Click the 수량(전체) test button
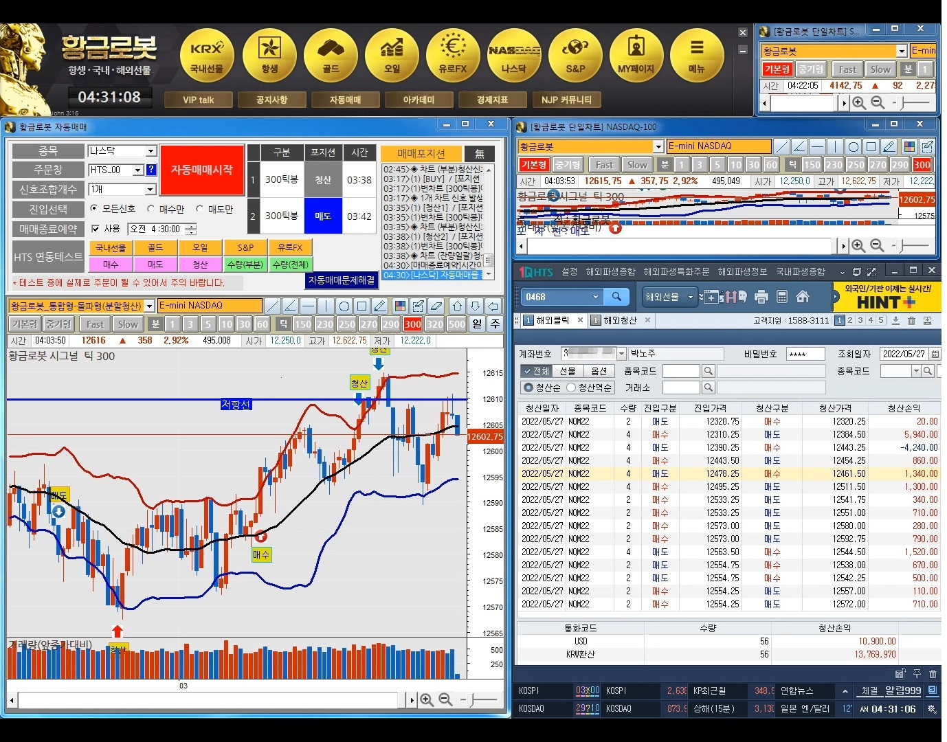 pos(291,265)
